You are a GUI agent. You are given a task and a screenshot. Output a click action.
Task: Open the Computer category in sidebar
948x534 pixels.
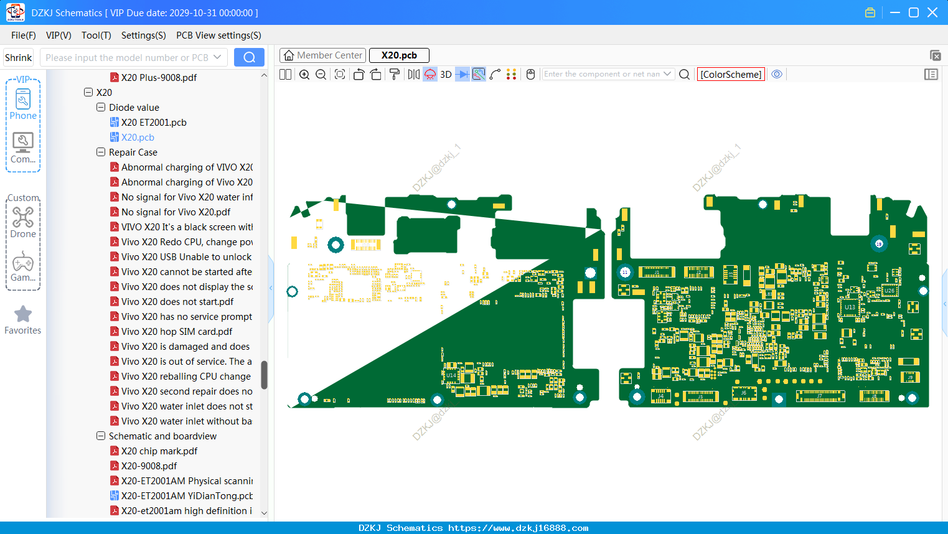tap(23, 148)
